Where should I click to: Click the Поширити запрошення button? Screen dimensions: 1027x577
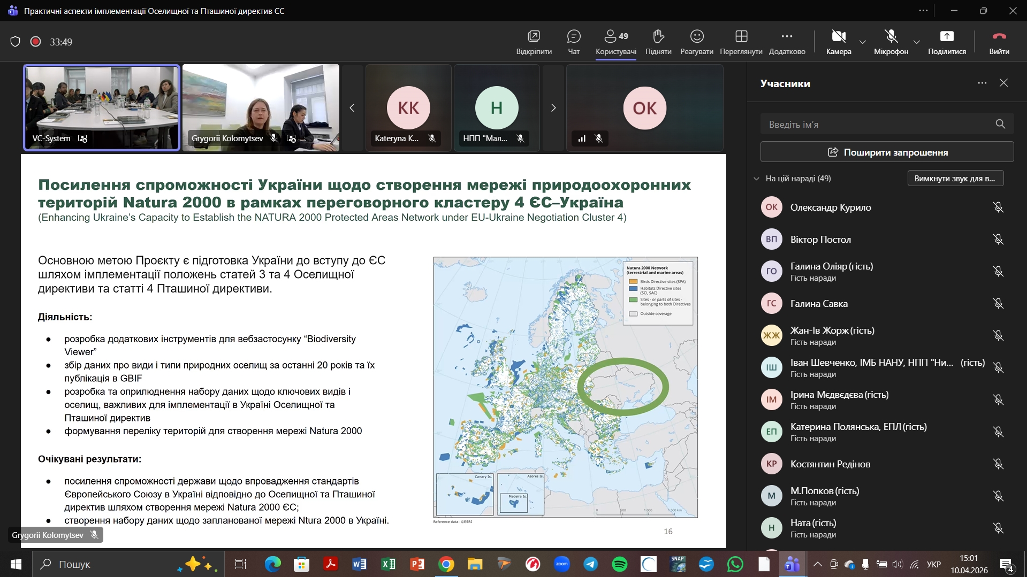886,152
